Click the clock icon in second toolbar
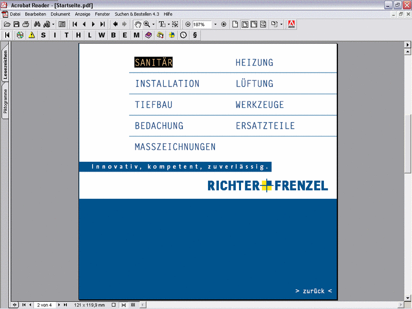Screen dimensions: 412x309 click(183, 35)
